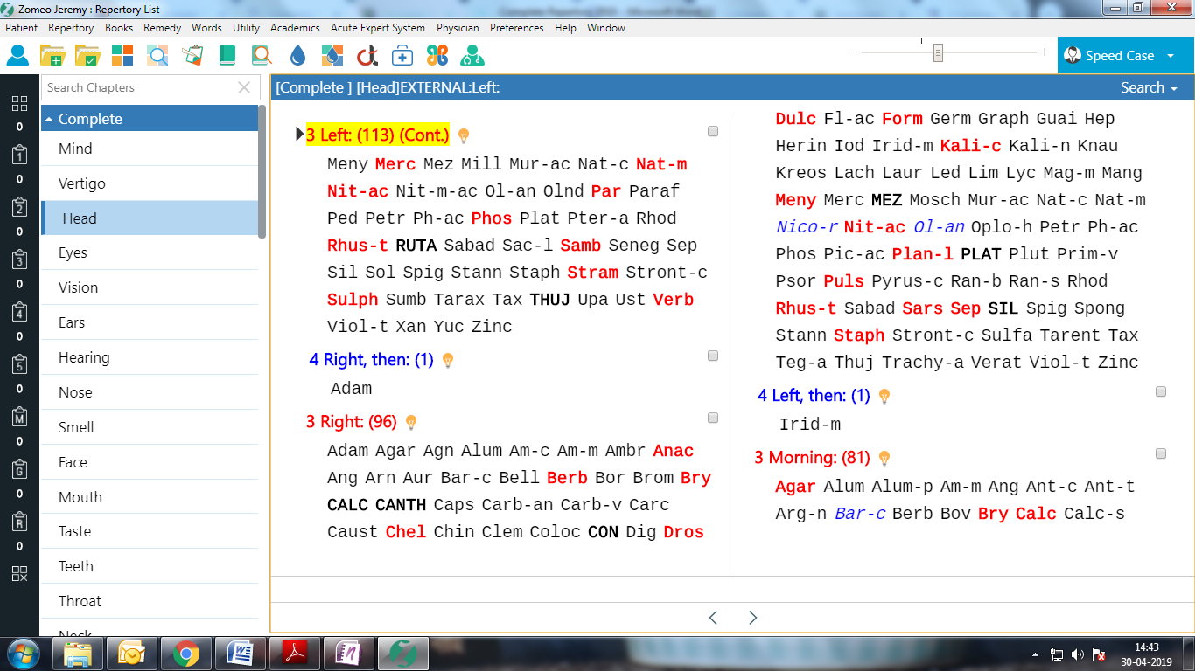This screenshot has height=671, width=1195.
Task: Select clipboard G in the left sidebar
Action: 19,470
